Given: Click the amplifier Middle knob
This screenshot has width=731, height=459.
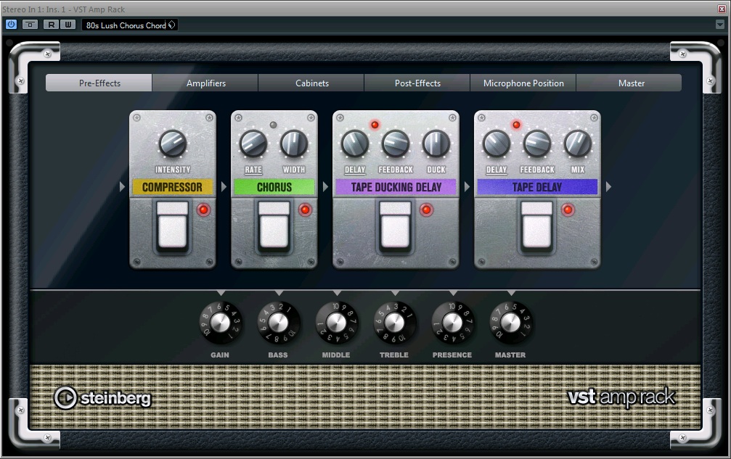Looking at the screenshot, I should (x=336, y=323).
